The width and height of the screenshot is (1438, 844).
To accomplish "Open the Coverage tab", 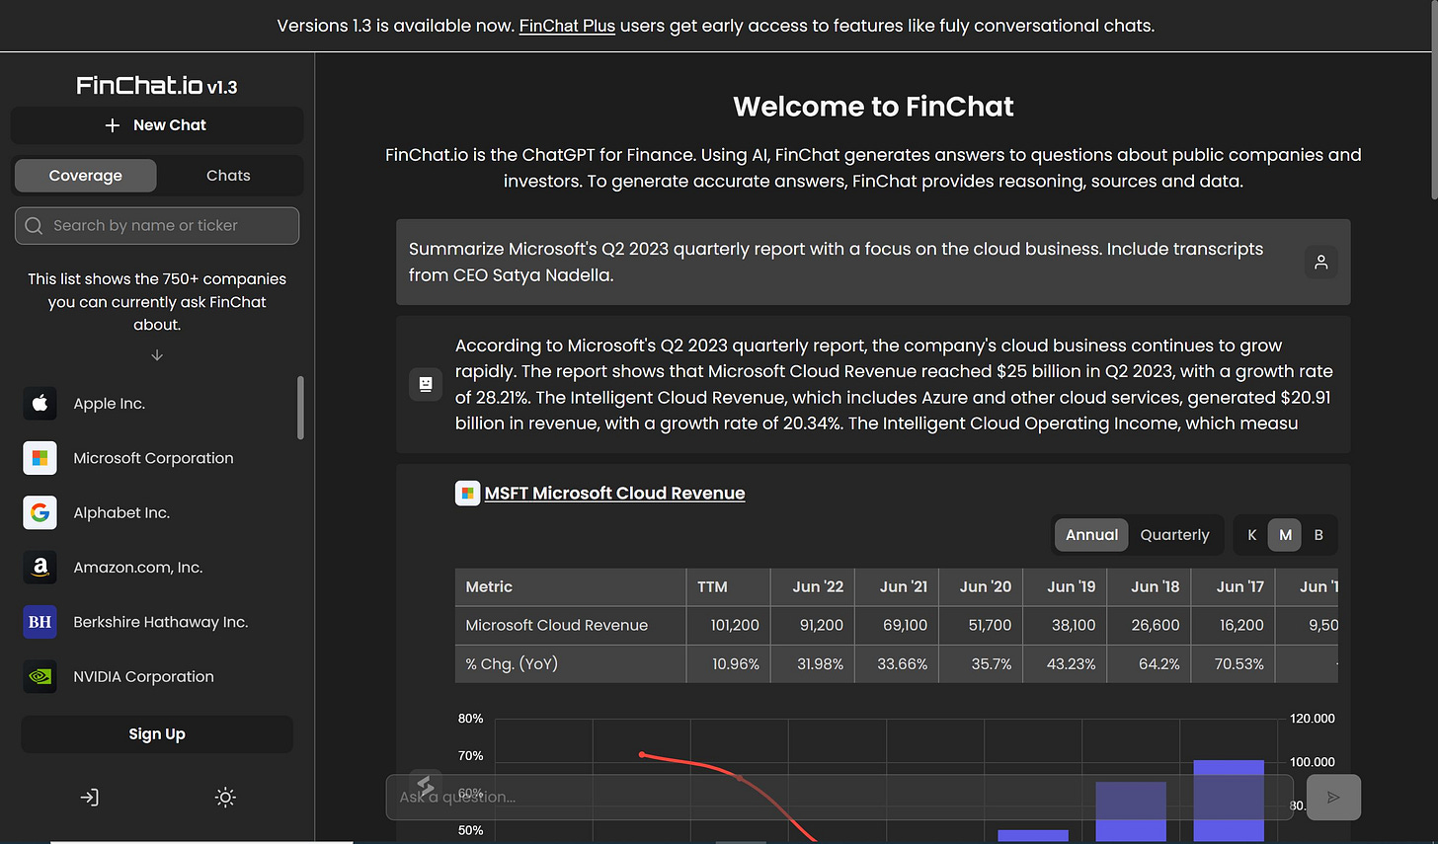I will pos(86,175).
